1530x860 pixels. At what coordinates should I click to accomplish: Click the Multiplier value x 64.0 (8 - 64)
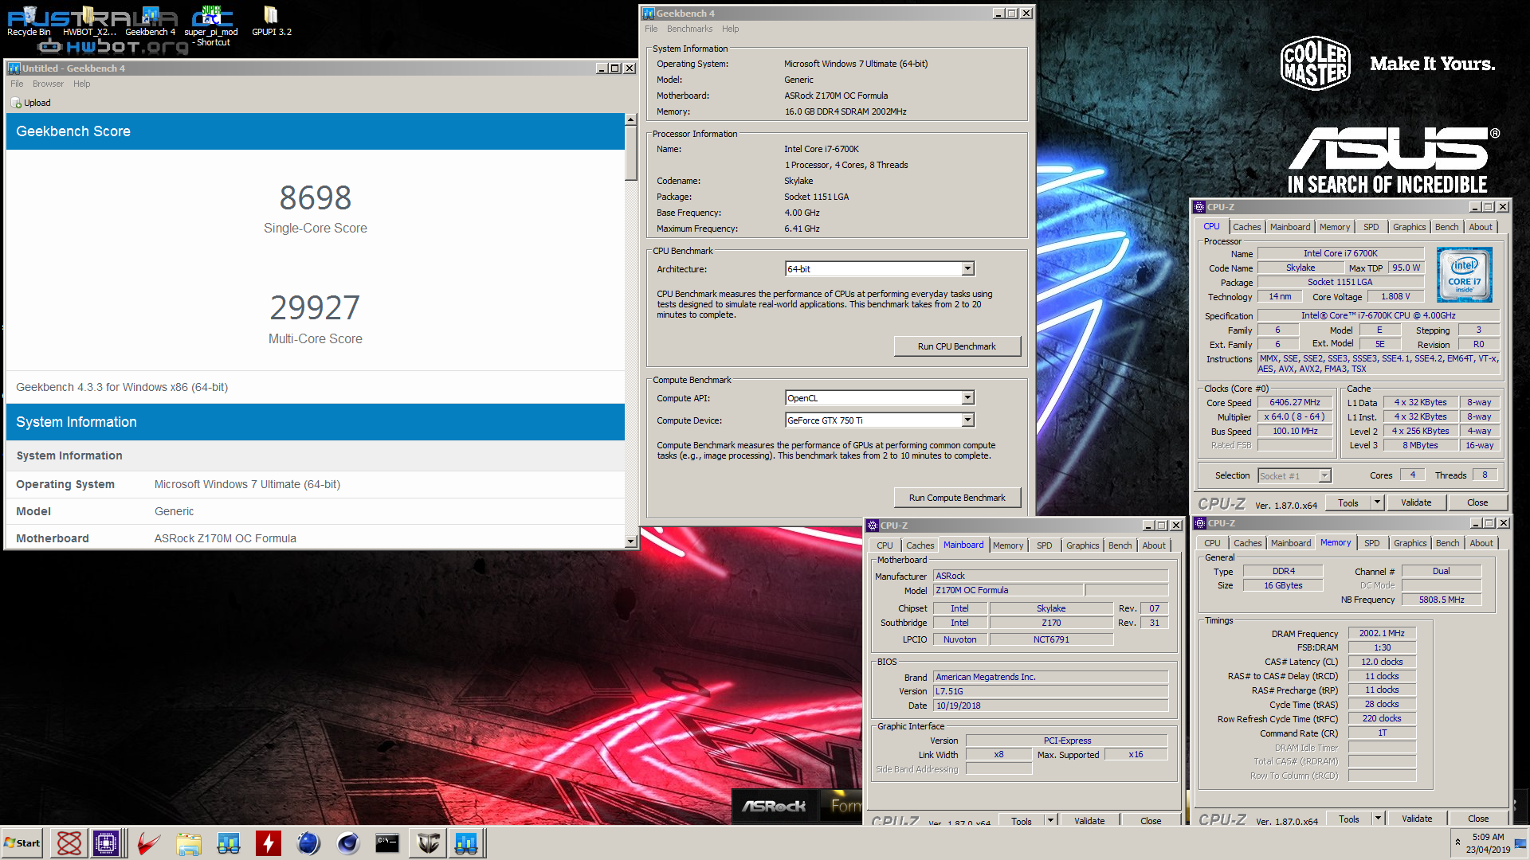(1294, 417)
